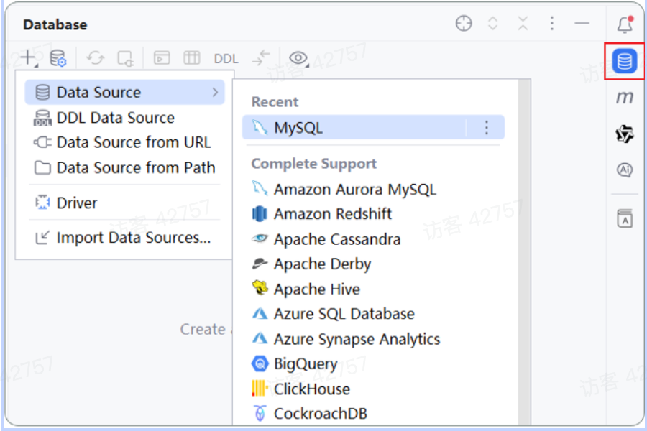Click Import Data Sources... option
Viewport: 647px width, 431px height.
pyautogui.click(x=133, y=238)
